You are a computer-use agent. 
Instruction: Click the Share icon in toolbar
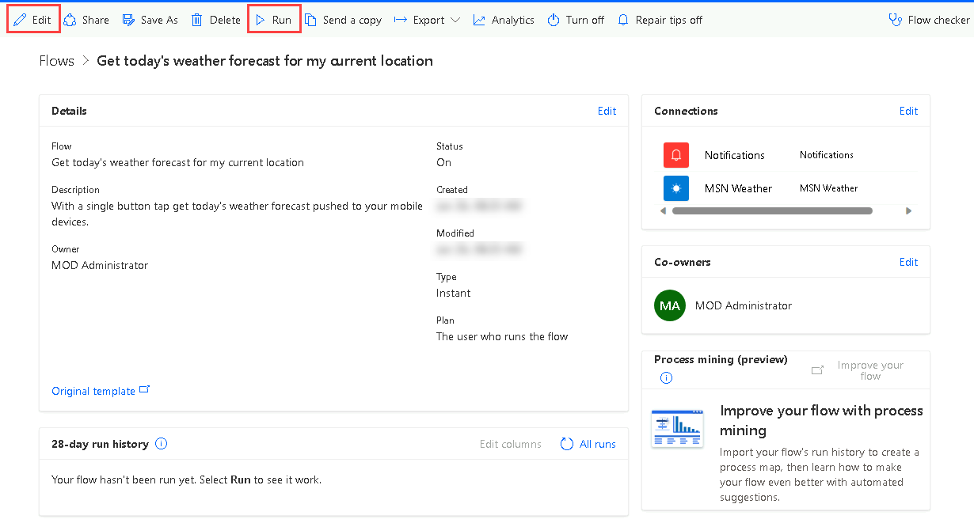tap(70, 20)
